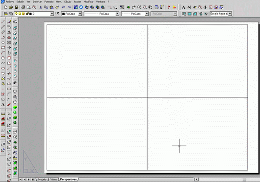Select the green Box solid tool
The width and height of the screenshot is (260, 182).
(15, 107)
